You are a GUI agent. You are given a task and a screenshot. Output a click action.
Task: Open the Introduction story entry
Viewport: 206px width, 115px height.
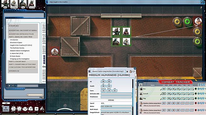(x=14, y=40)
